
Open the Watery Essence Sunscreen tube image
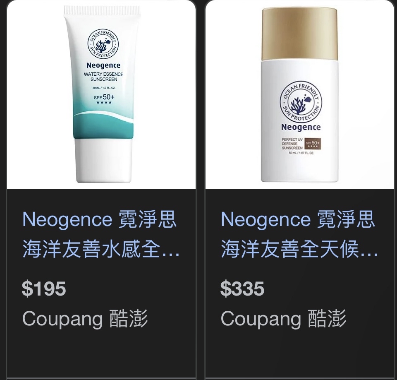click(101, 94)
